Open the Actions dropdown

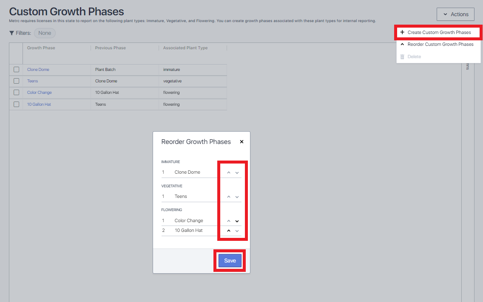tap(455, 14)
